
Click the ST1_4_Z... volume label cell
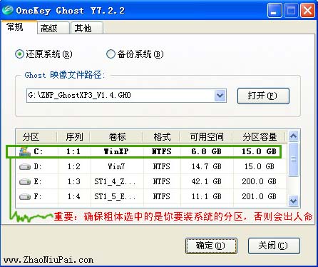115,181
